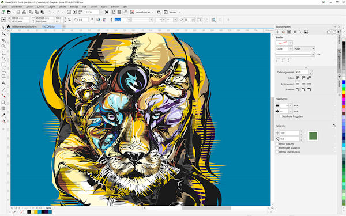Image resolution: width=346 pixels, height=216 pixels.
Task: Click the full-screen preview icon
Action: click(107, 12)
